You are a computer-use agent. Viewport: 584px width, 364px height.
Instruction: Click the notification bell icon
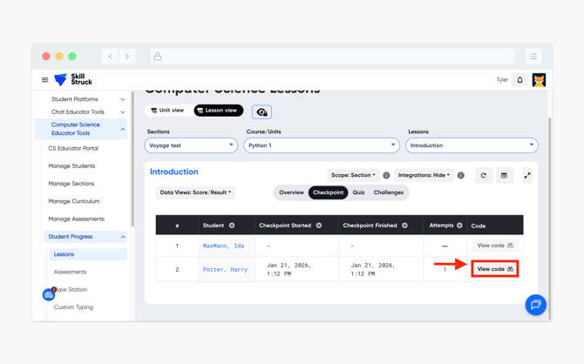point(520,80)
